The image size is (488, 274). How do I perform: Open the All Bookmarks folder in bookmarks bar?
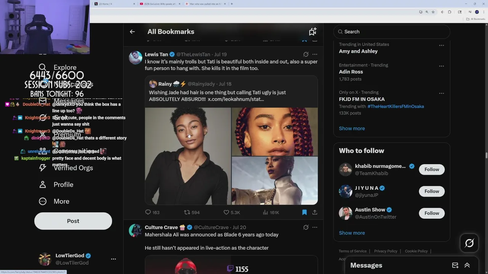[x=475, y=19]
